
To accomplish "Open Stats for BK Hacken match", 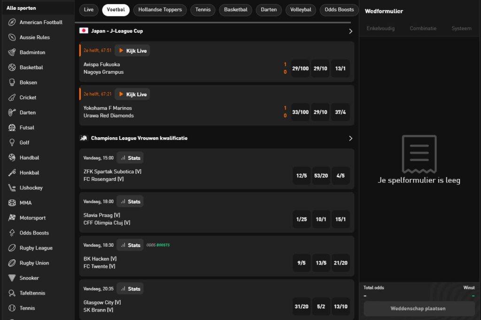I will [x=130, y=245].
